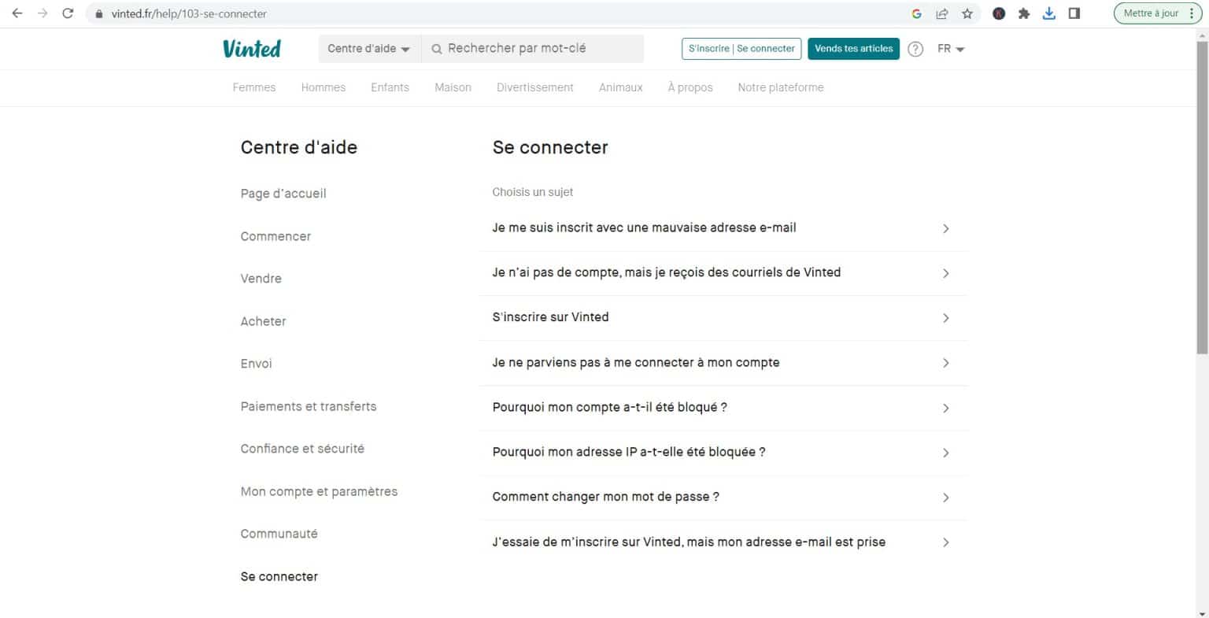Open the Notre plateforme menu item

[780, 87]
